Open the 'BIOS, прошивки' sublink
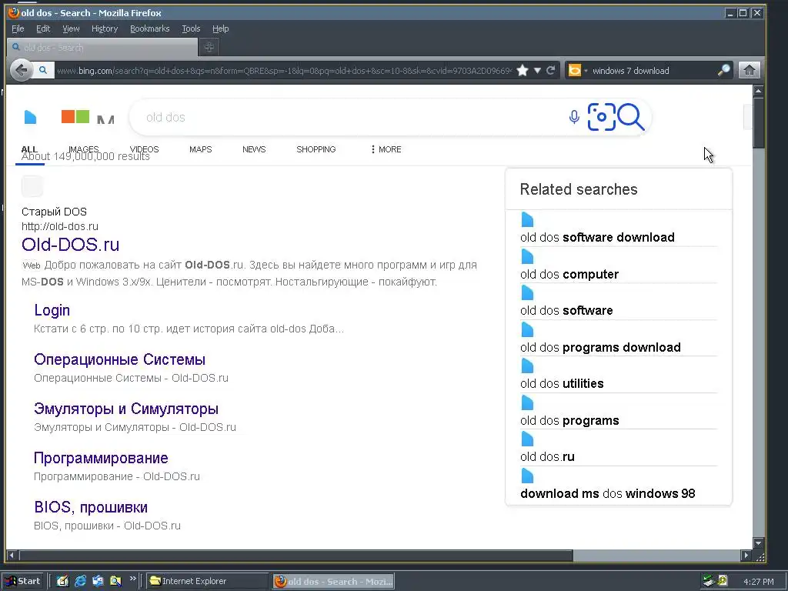The height and width of the screenshot is (591, 788). 91,507
